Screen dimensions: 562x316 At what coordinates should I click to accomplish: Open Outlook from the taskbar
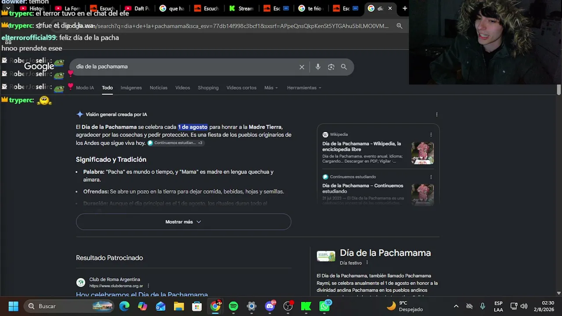161,306
